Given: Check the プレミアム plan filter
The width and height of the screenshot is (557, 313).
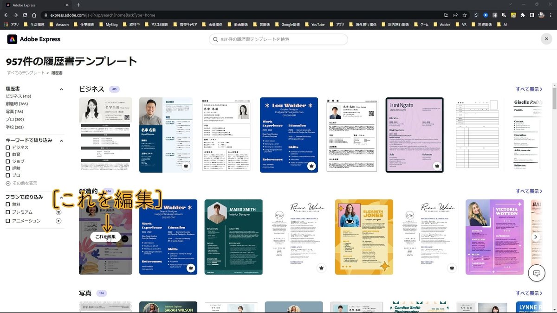Looking at the screenshot, I should (x=8, y=212).
